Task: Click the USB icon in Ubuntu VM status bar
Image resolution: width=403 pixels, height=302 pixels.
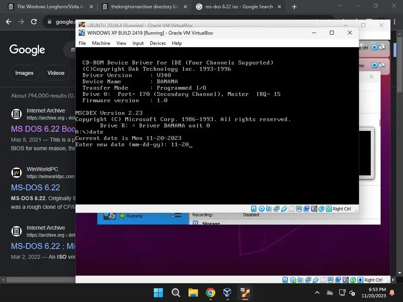Action: 316,280
